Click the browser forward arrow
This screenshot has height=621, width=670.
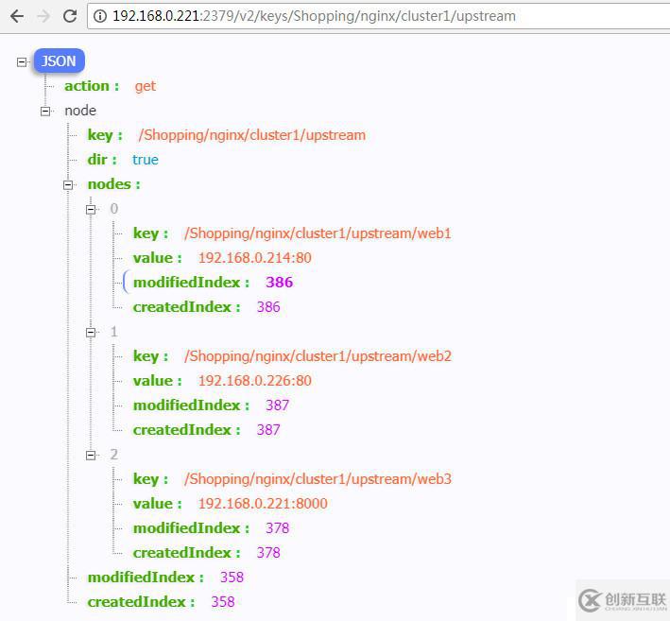point(43,16)
